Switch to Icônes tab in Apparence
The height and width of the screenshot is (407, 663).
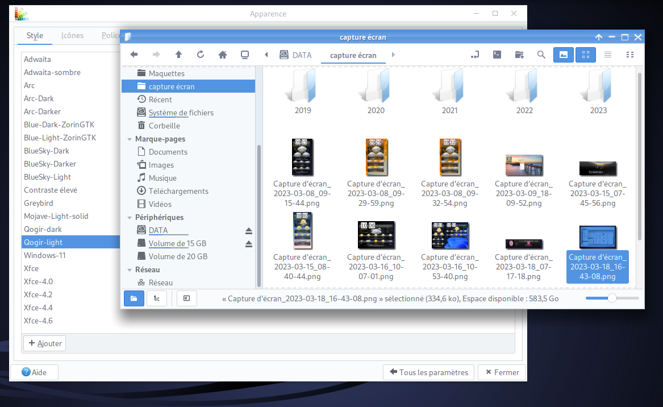pyautogui.click(x=72, y=36)
